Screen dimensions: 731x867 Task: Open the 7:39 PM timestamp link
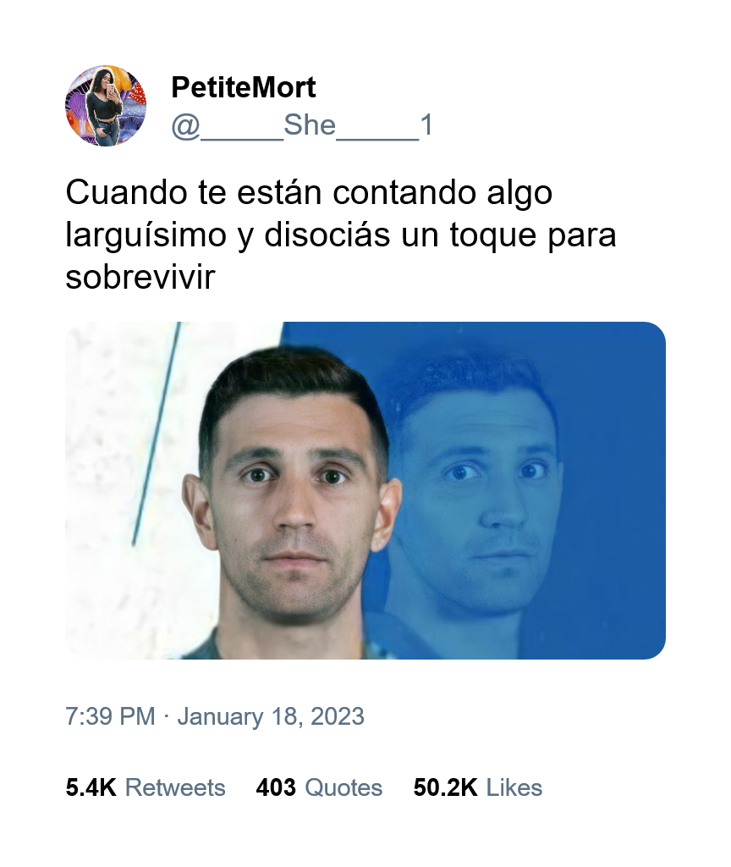coord(110,716)
